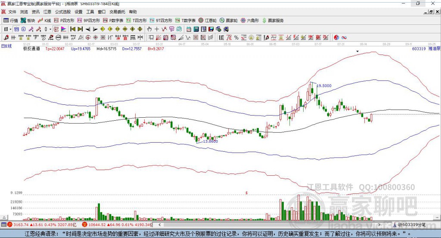
Task: Click the 板块 toolbar button
Action: pos(28,21)
